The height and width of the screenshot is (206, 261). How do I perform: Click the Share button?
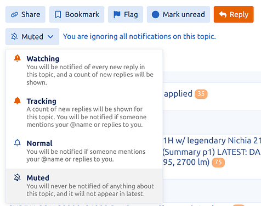pos(25,14)
